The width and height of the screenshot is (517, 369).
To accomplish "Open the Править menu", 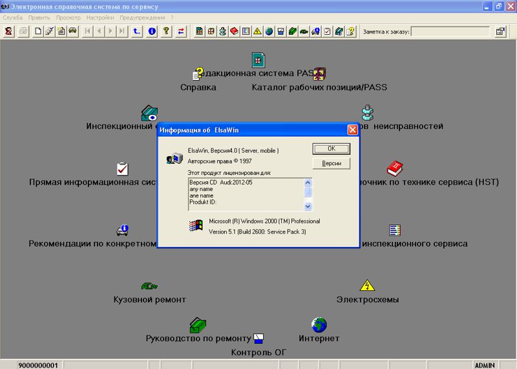I will pyautogui.click(x=39, y=17).
